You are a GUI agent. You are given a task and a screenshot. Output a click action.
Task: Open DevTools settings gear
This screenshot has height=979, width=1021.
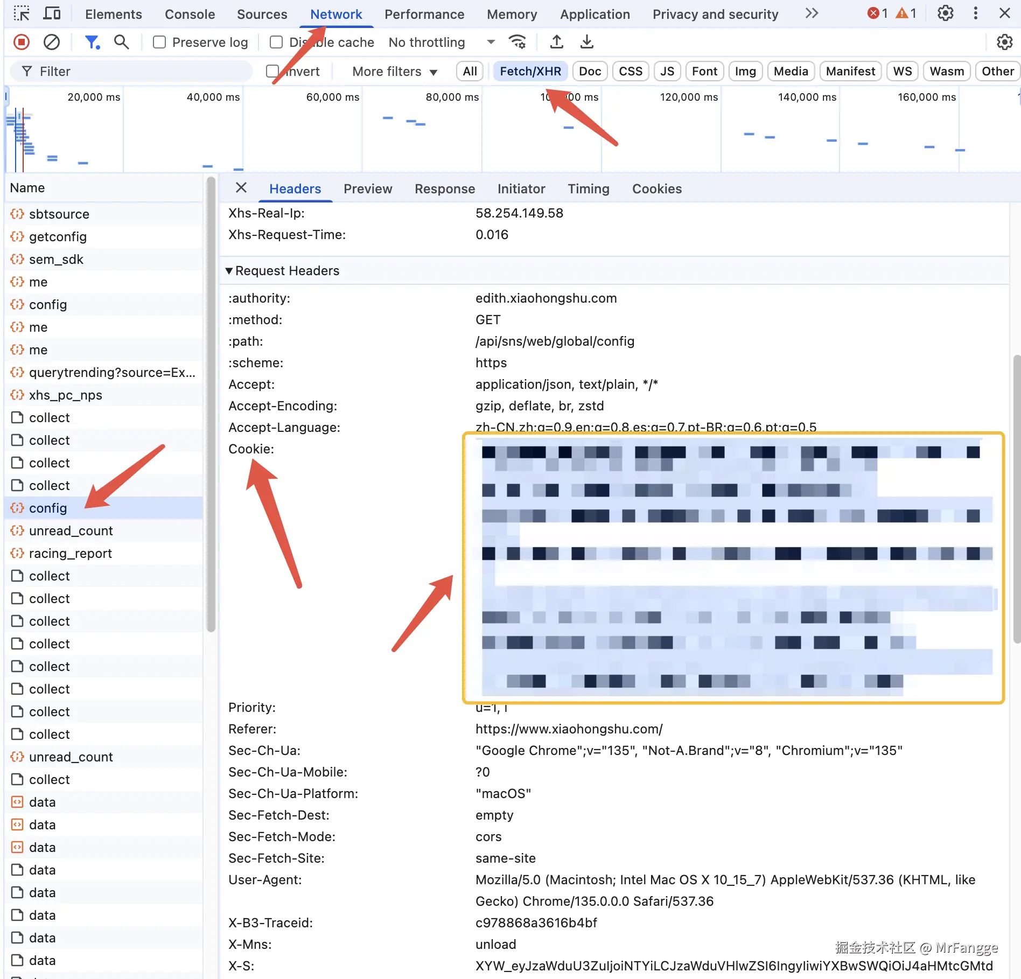pyautogui.click(x=946, y=13)
